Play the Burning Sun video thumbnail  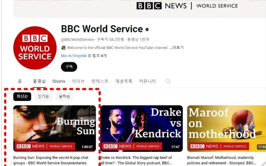click(x=54, y=128)
